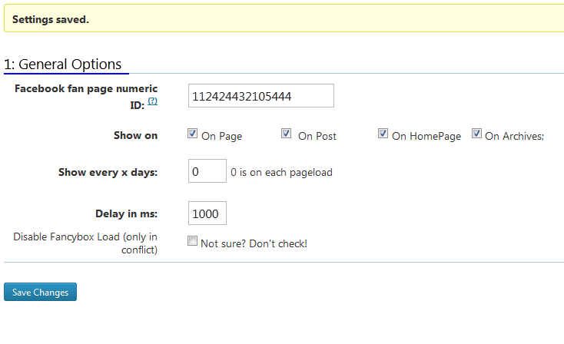Toggle the On Archives checkbox
The width and height of the screenshot is (564, 344).
pos(476,134)
